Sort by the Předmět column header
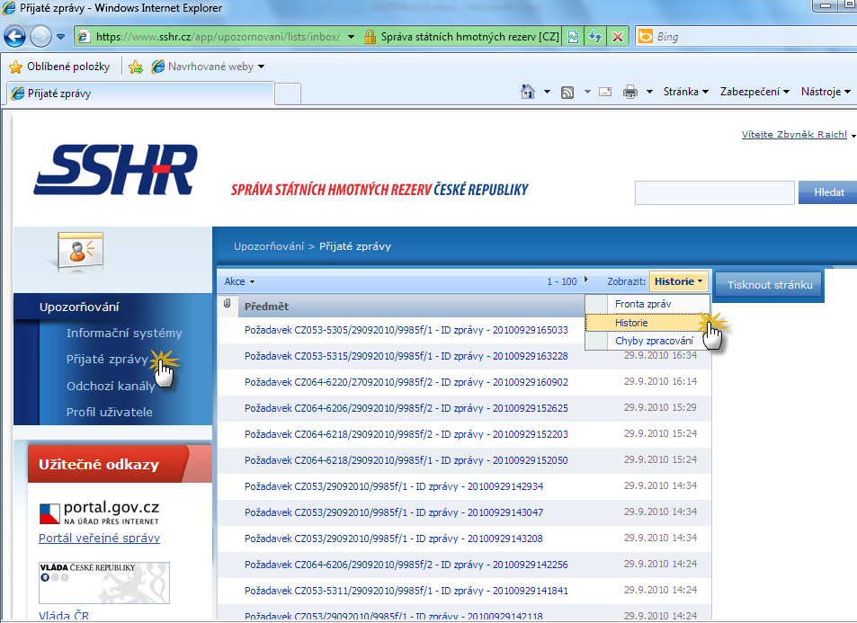 pyautogui.click(x=266, y=307)
